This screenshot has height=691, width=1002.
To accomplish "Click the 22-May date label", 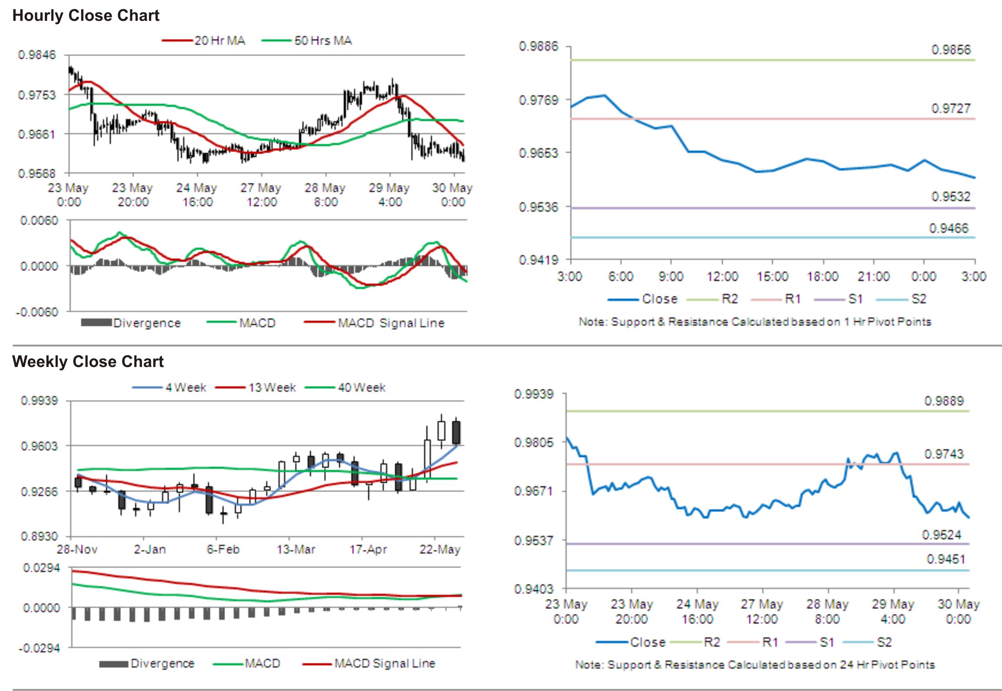I will [x=440, y=550].
